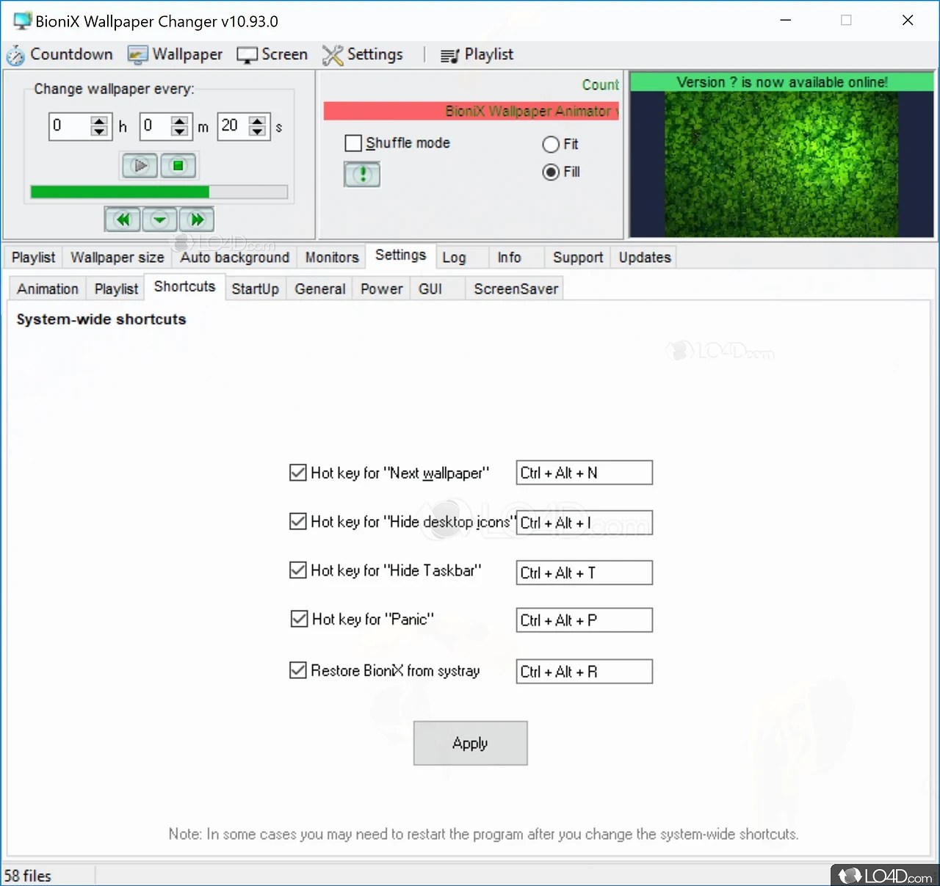940x886 pixels.
Task: Click the "Count" label text
Action: click(x=601, y=85)
